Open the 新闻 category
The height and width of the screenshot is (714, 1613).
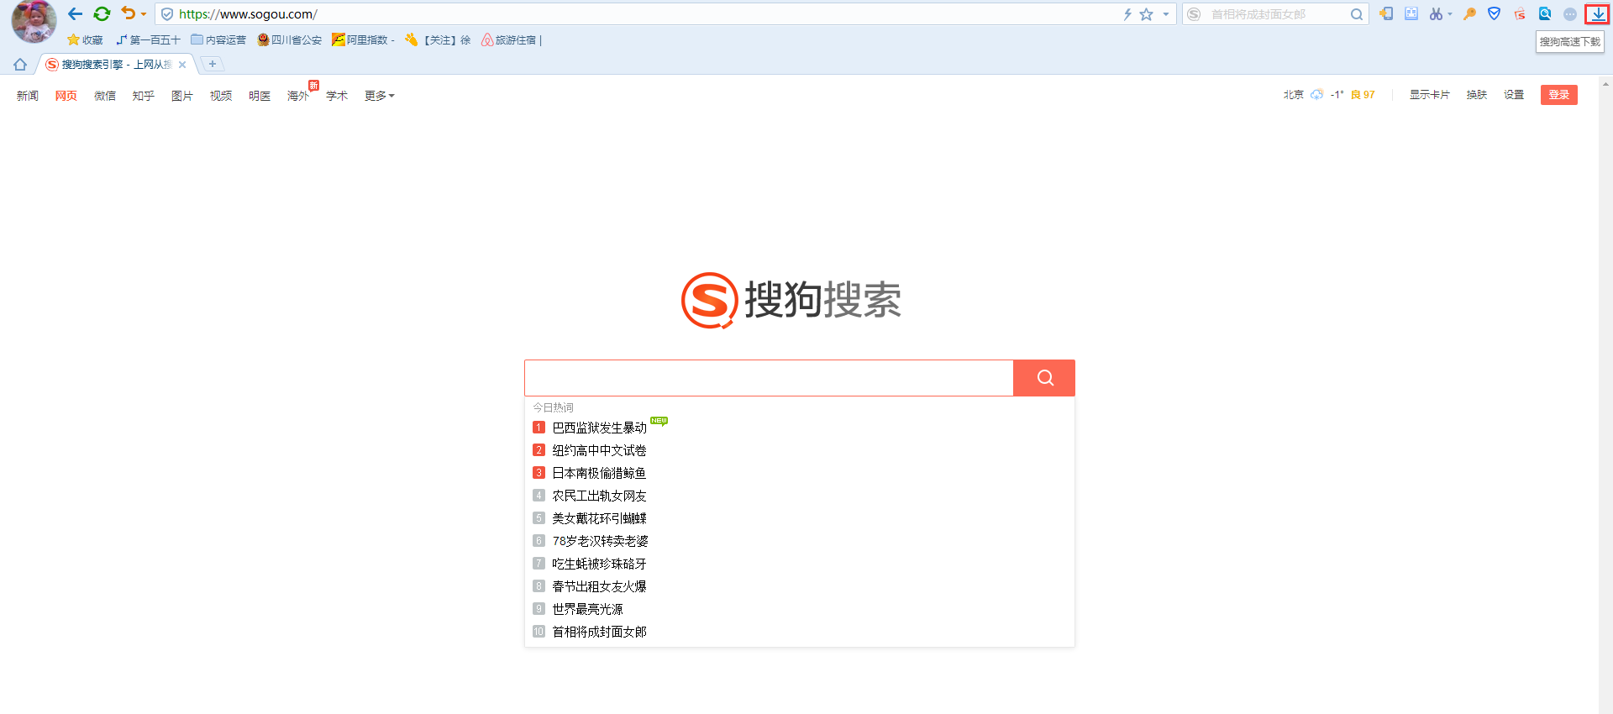[x=28, y=96]
